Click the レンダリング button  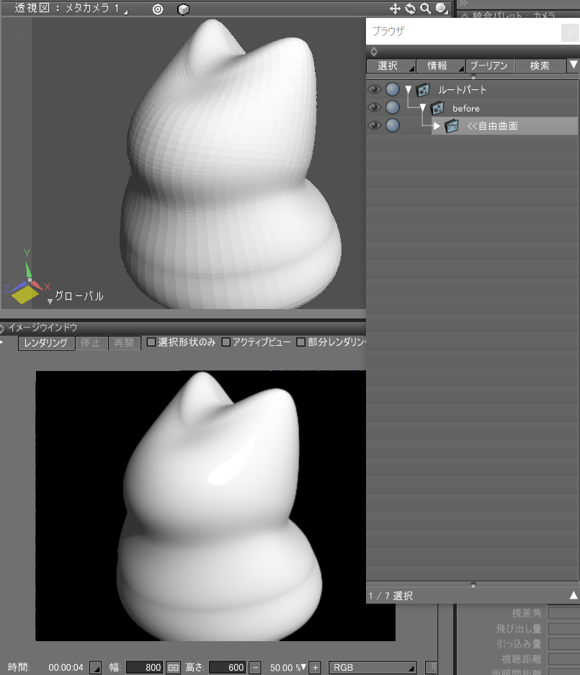pyautogui.click(x=46, y=343)
